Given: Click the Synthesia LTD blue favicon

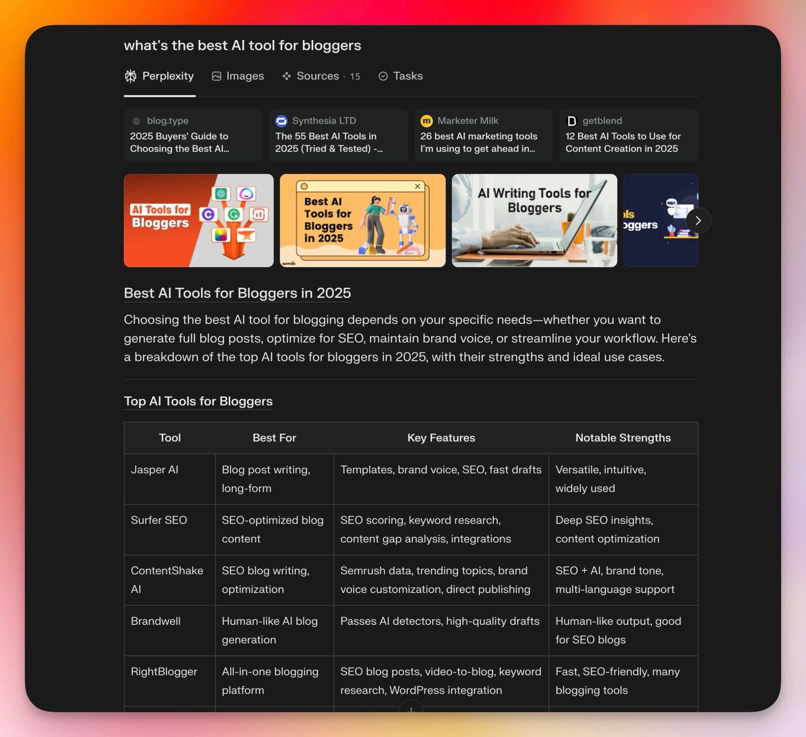Looking at the screenshot, I should point(281,121).
